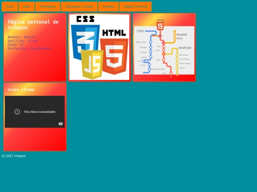The height and width of the screenshot is (192, 257).
Task: Open the Fuentes page
Action: click(109, 7)
